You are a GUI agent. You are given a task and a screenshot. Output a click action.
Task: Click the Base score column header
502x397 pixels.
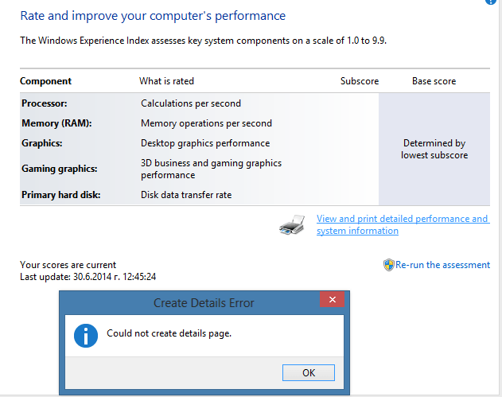pyautogui.click(x=434, y=81)
